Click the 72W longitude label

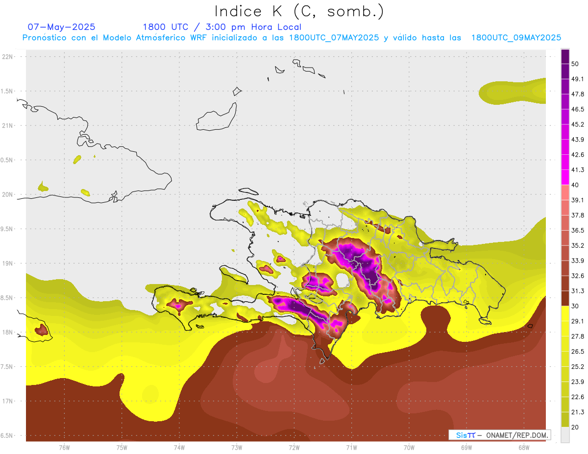click(x=294, y=447)
